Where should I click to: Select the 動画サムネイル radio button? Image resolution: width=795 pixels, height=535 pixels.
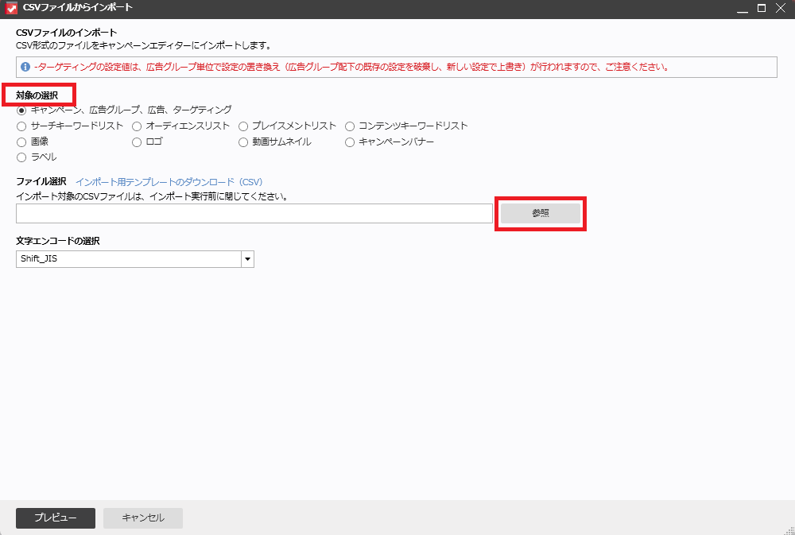pyautogui.click(x=243, y=142)
